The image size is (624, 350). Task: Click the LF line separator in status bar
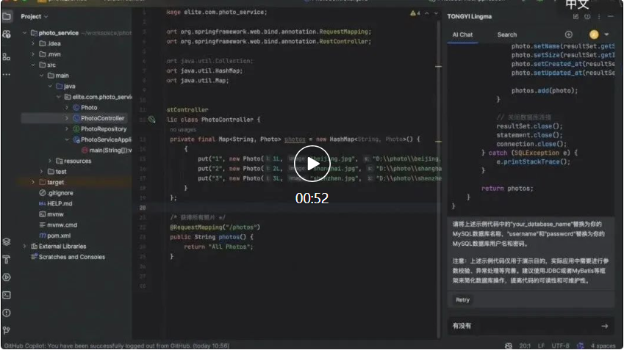pyautogui.click(x=541, y=346)
